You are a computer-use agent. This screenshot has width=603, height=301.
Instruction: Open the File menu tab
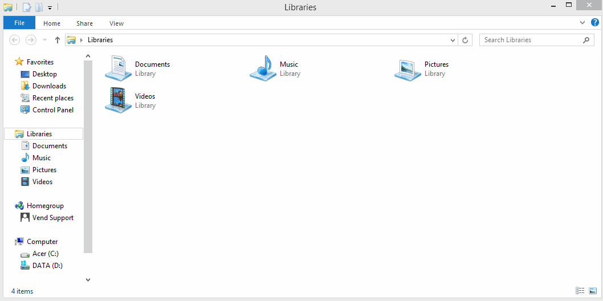19,23
